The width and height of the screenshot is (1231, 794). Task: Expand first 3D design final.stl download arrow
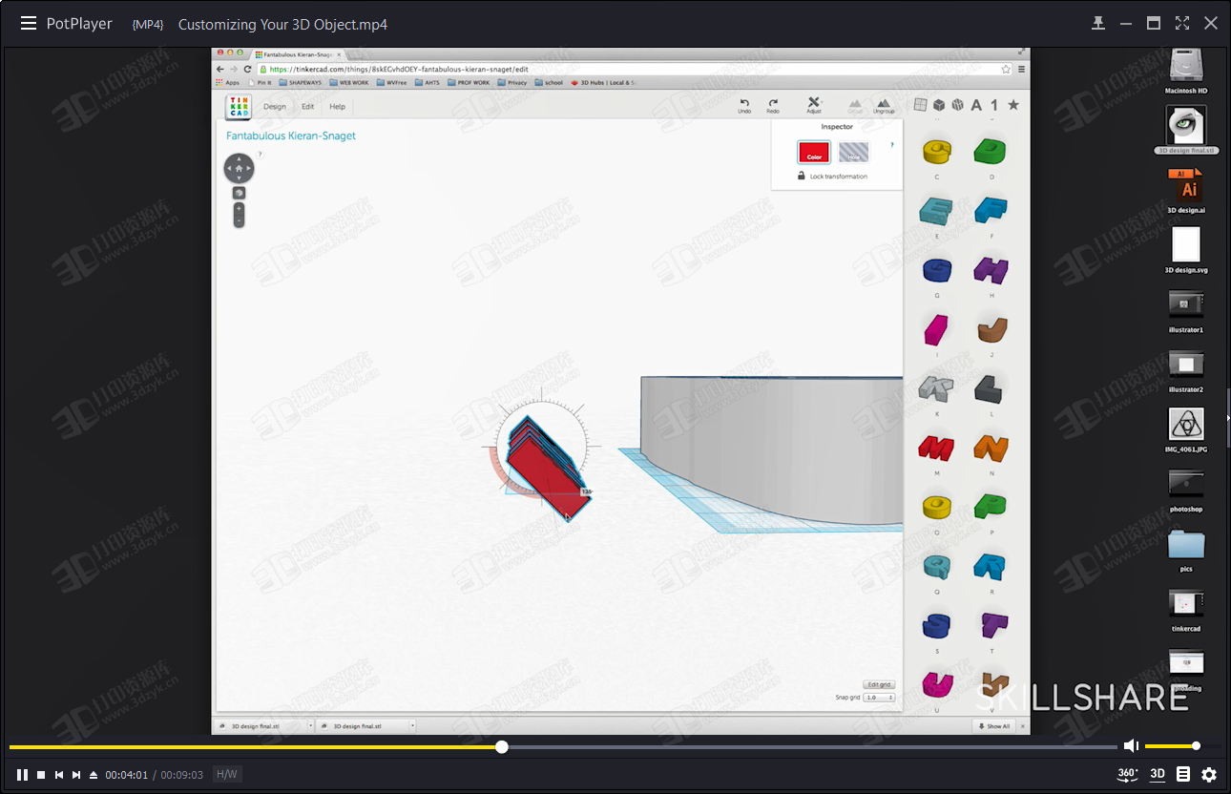click(x=310, y=726)
